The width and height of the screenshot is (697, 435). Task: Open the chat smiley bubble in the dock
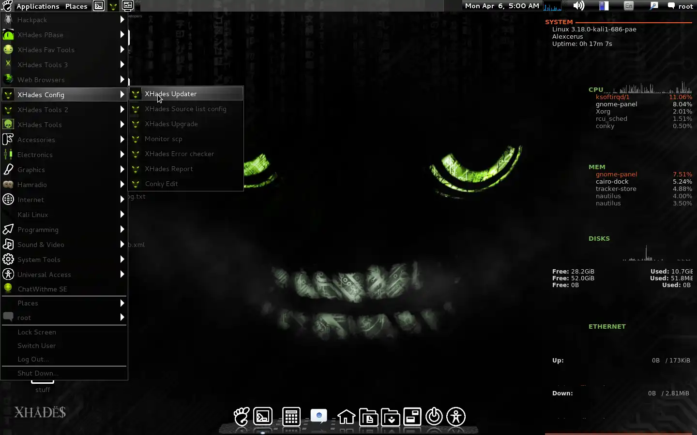pos(319,416)
